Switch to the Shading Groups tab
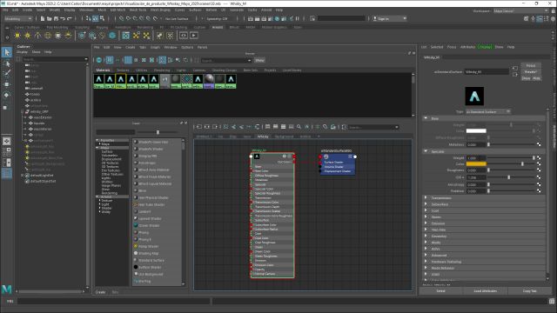Image resolution: width=557 pixels, height=313 pixels. coord(225,70)
